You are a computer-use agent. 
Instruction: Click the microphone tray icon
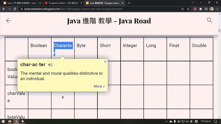pyautogui.click(x=175, y=122)
